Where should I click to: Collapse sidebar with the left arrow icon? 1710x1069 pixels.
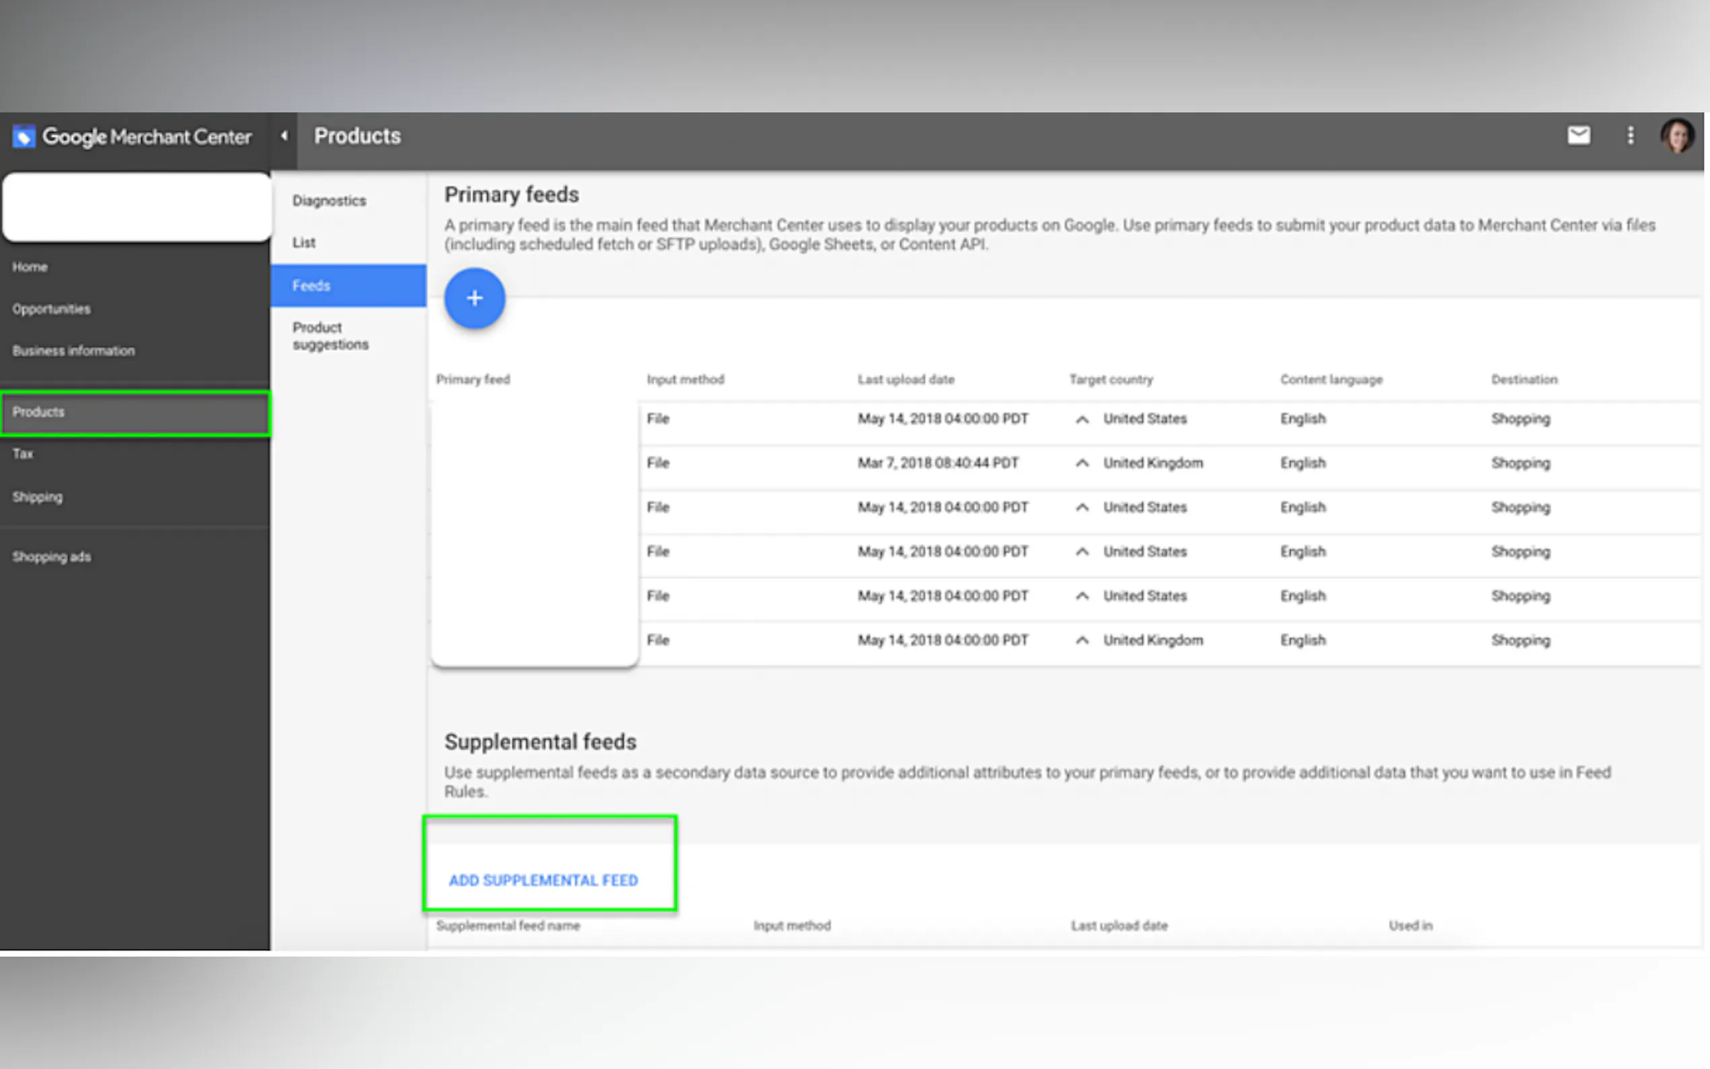[x=284, y=136]
